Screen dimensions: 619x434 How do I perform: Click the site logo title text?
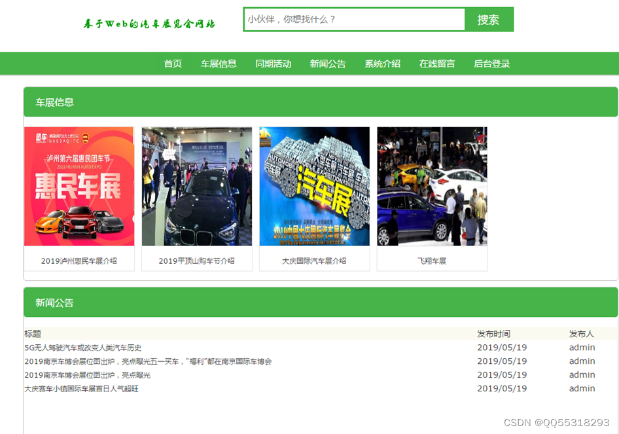pyautogui.click(x=149, y=24)
